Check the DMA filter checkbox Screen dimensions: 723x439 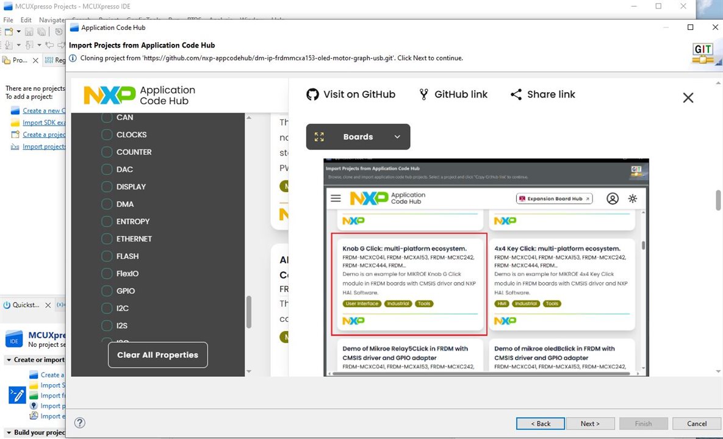tap(107, 204)
